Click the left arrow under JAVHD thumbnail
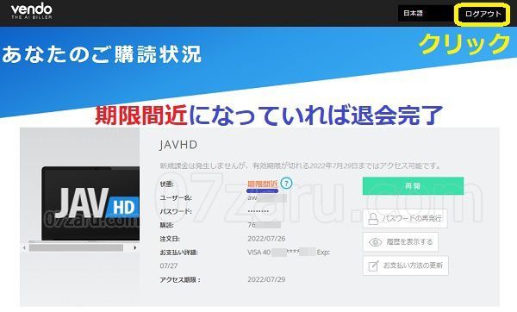 pos(24,247)
